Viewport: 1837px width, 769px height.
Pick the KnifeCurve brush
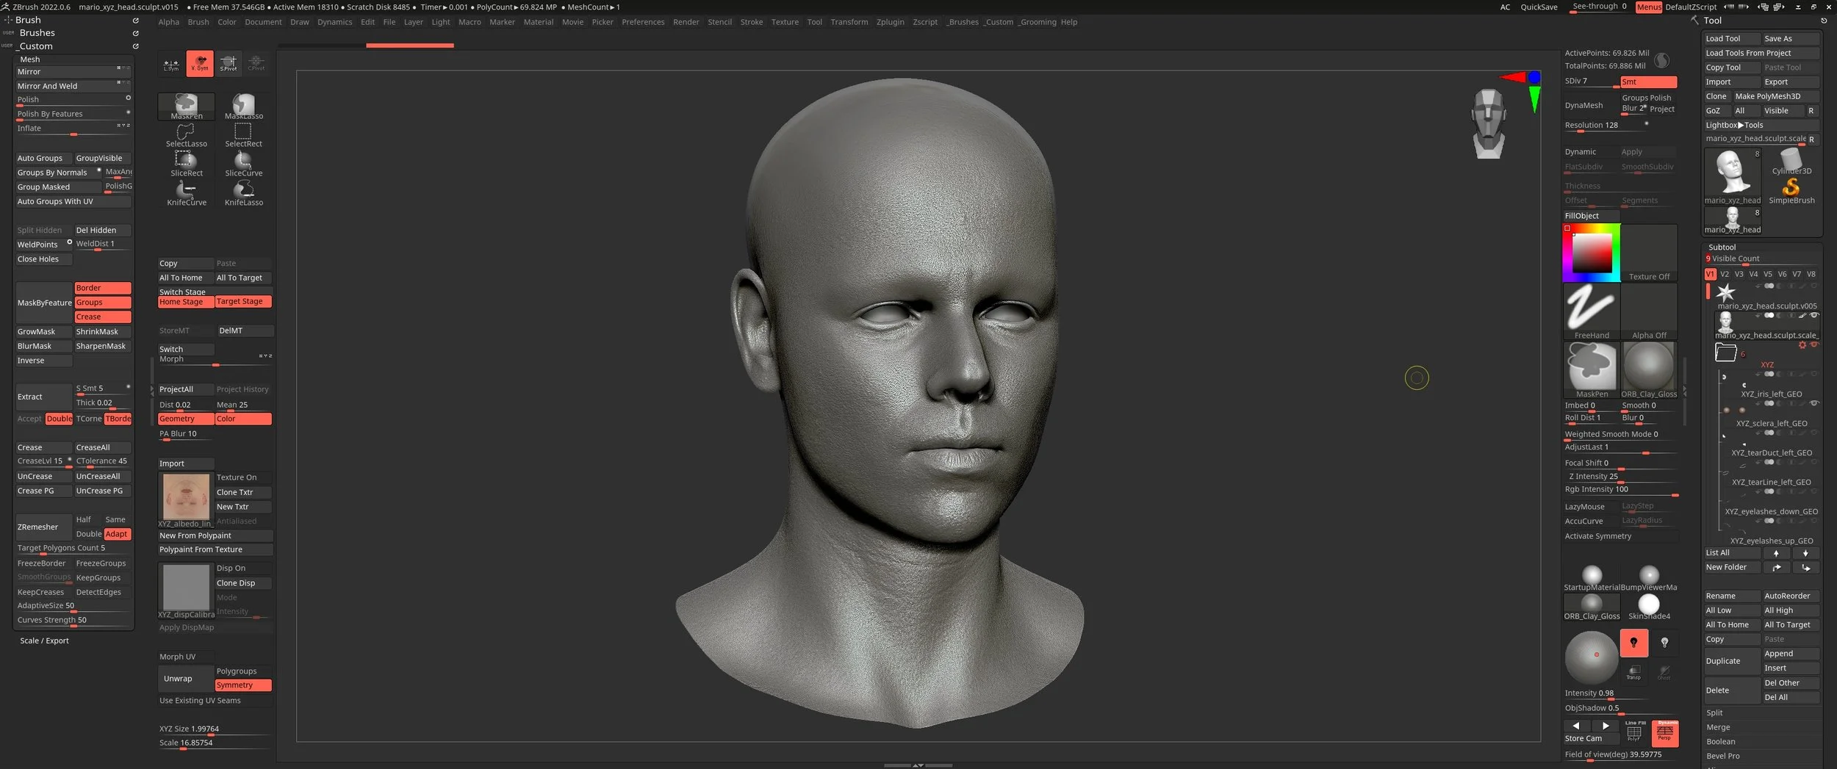(x=186, y=194)
